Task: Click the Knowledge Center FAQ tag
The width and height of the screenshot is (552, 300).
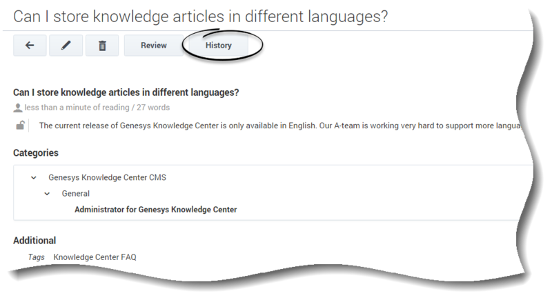Action: pos(95,257)
